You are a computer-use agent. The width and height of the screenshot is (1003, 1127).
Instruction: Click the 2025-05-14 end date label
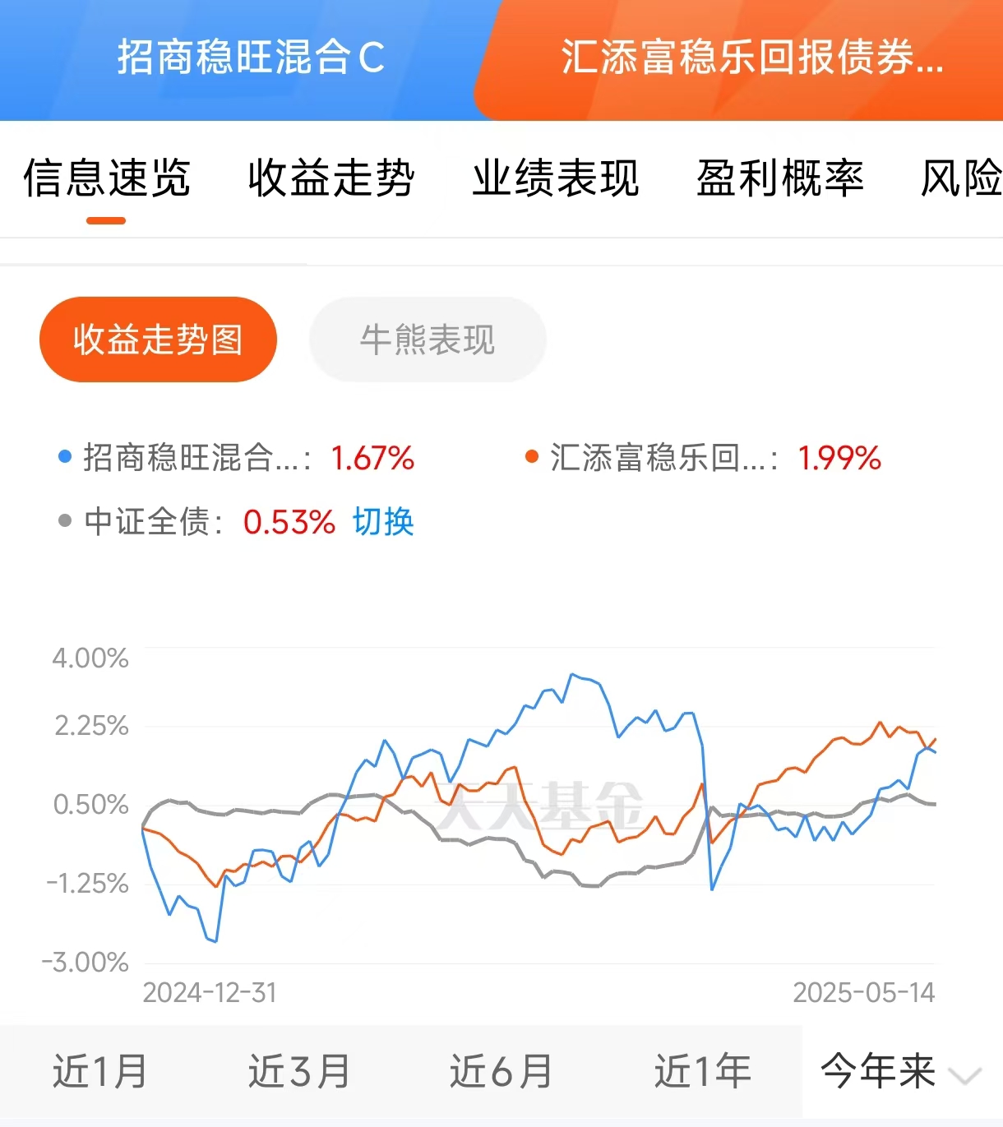[x=863, y=992]
